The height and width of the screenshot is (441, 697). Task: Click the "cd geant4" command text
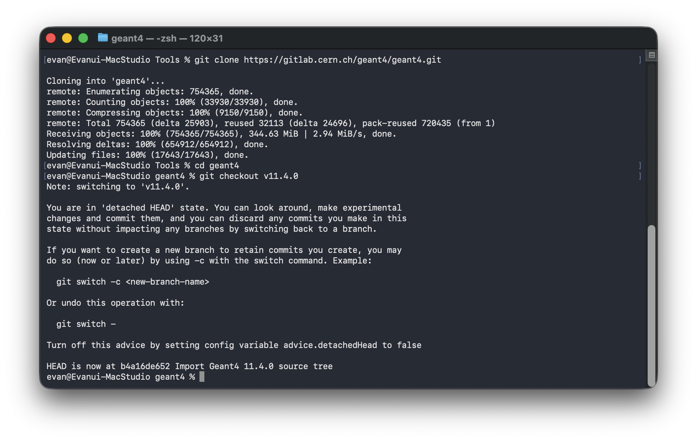[x=217, y=166]
